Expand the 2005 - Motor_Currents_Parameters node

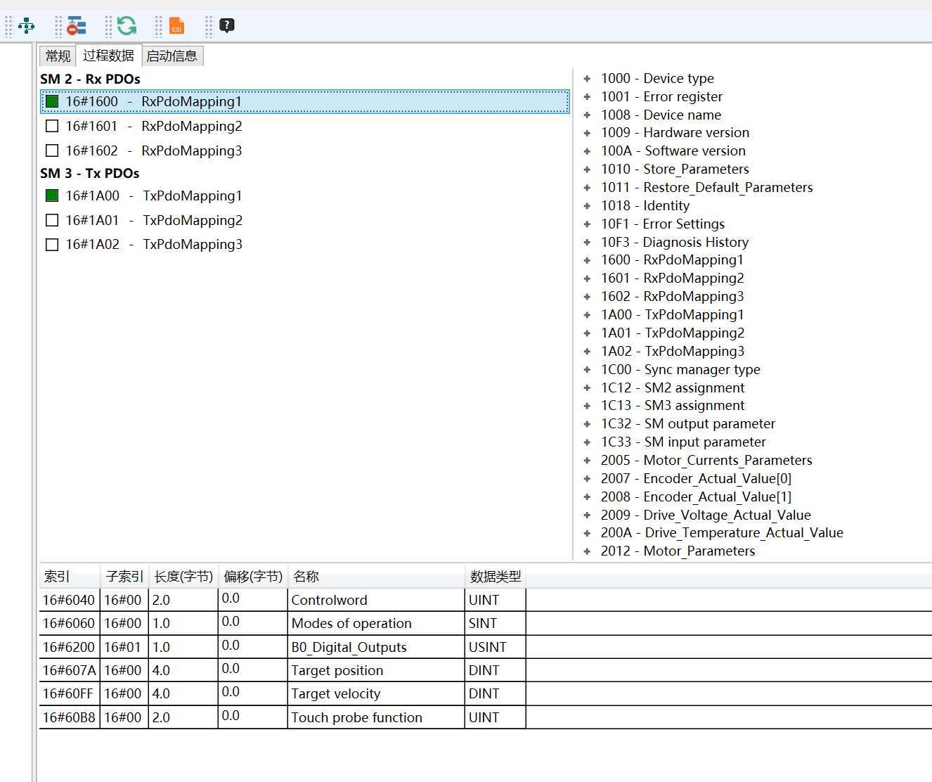coord(587,461)
